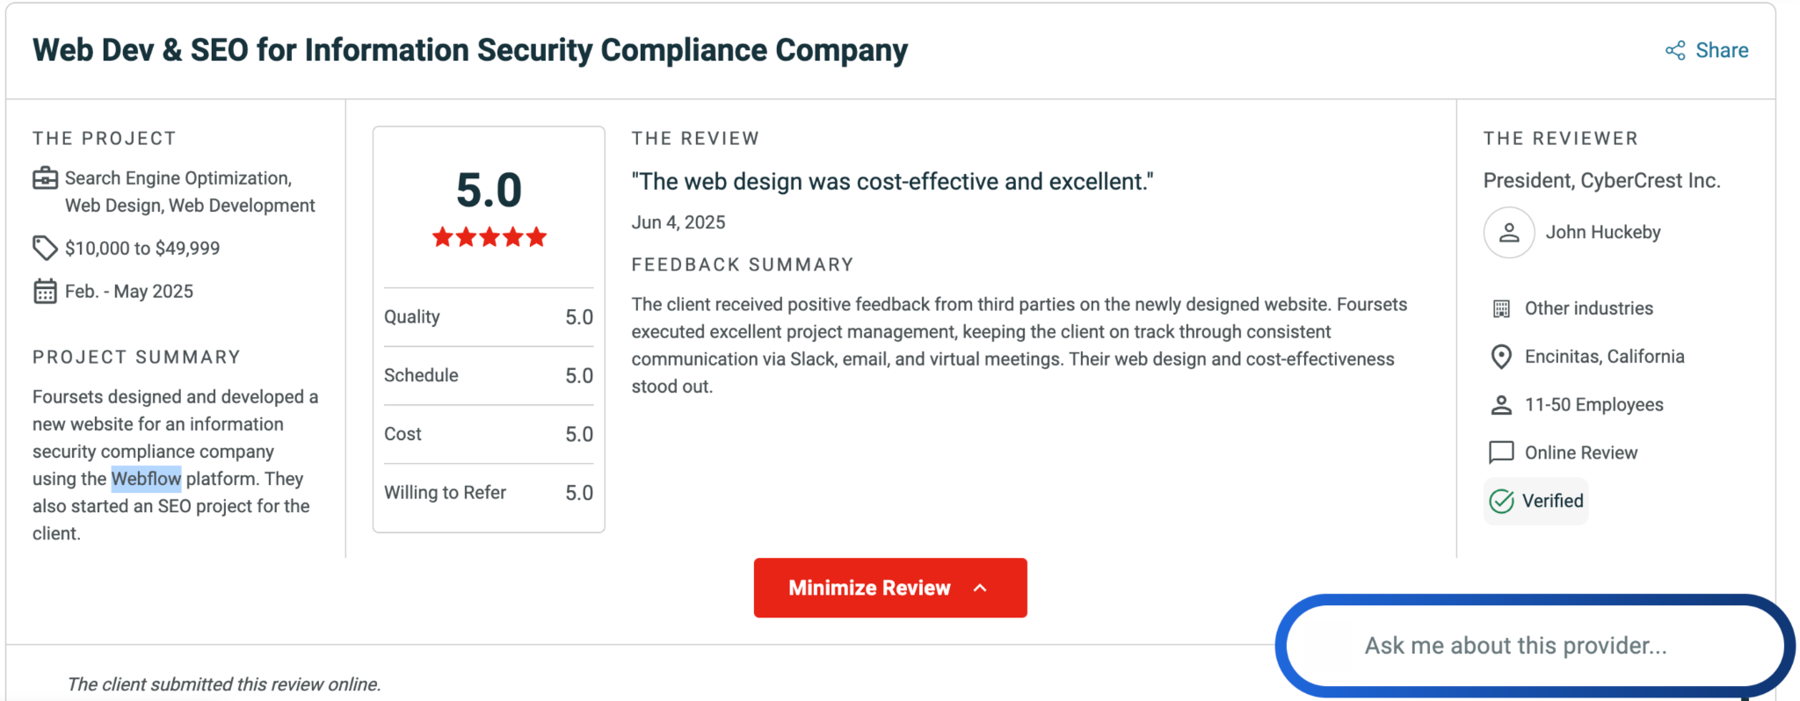The height and width of the screenshot is (701, 1800).
Task: Click the red five-star rating
Action: (490, 237)
